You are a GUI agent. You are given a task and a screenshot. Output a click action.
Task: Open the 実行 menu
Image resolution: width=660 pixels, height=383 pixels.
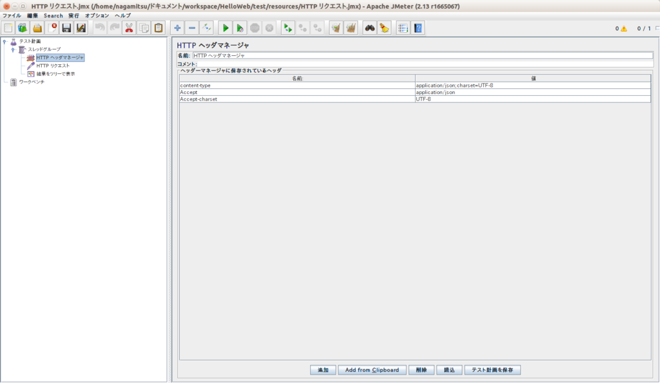point(73,15)
